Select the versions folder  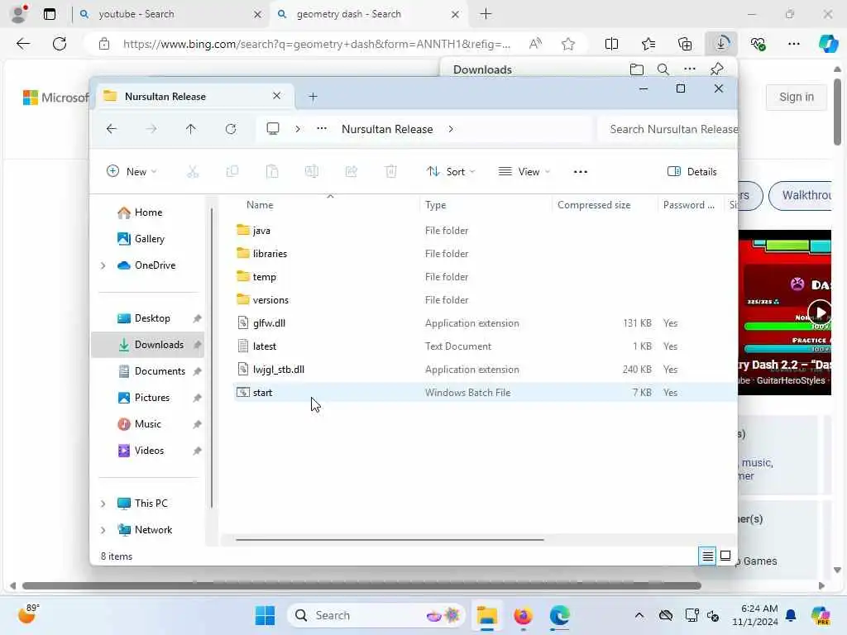(485, 299)
